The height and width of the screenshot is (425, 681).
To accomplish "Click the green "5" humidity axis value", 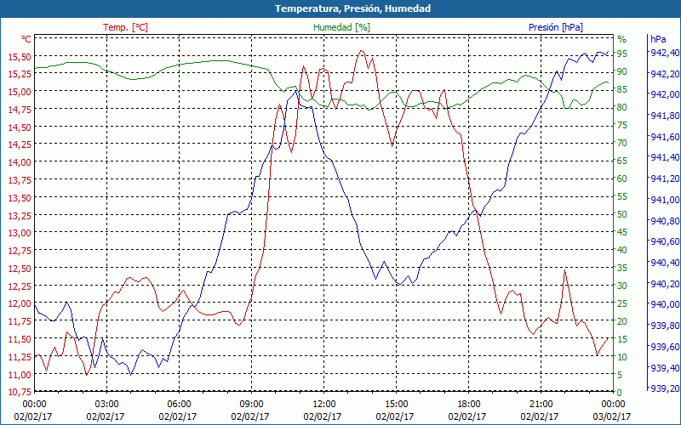I will point(620,375).
